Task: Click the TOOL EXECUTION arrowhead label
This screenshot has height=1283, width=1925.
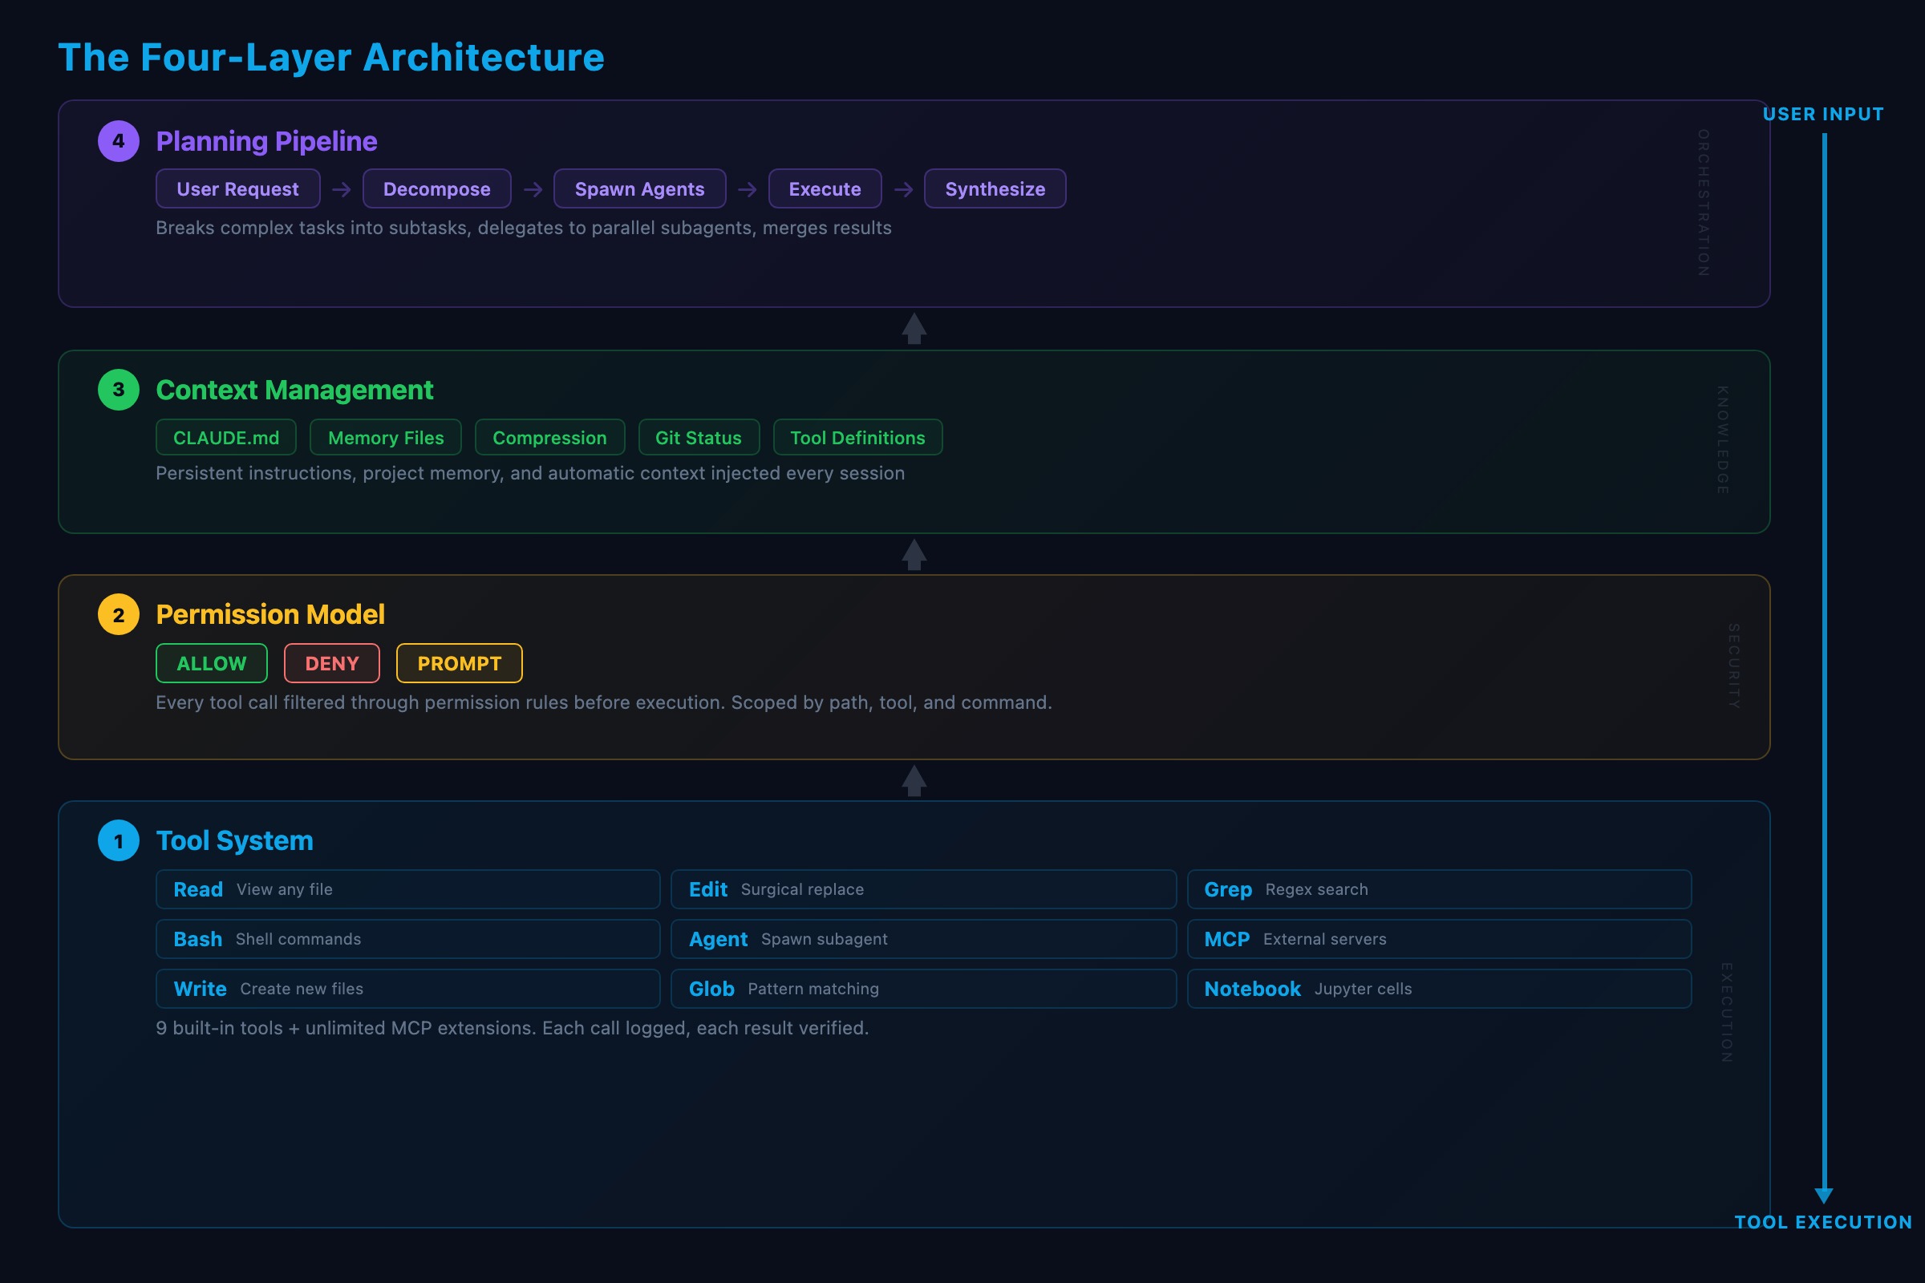Action: [x=1822, y=1221]
